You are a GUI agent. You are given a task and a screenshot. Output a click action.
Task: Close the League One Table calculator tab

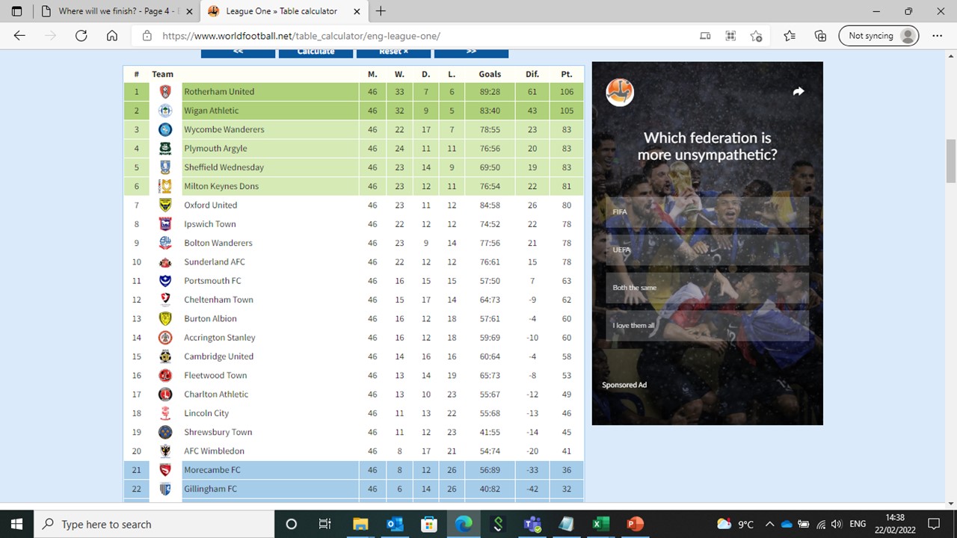(x=357, y=11)
